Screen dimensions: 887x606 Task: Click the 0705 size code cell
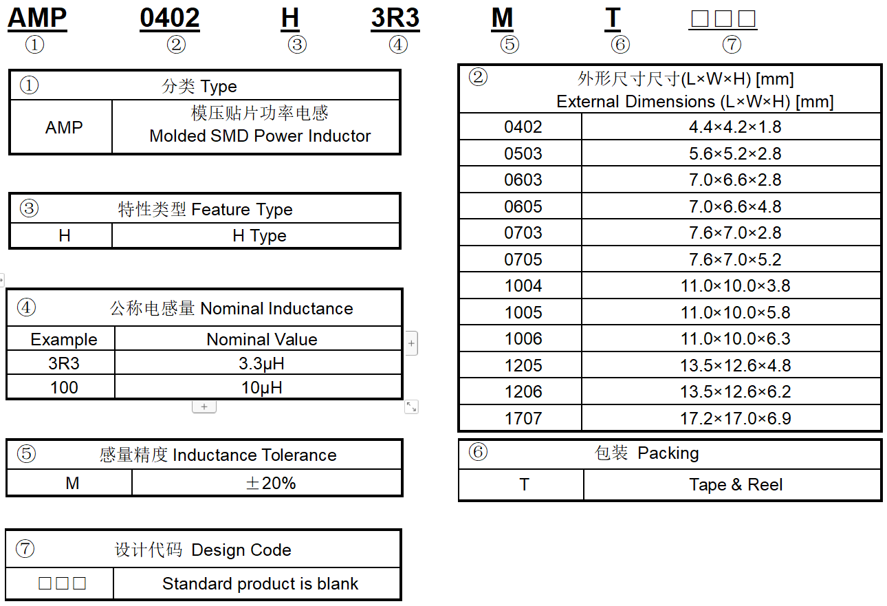[x=522, y=259]
